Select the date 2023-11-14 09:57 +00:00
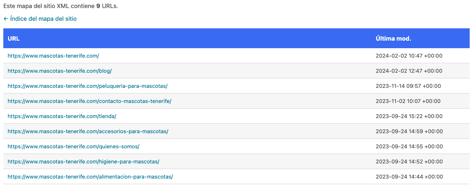Viewport: 473px width, 188px height. tap(408, 86)
